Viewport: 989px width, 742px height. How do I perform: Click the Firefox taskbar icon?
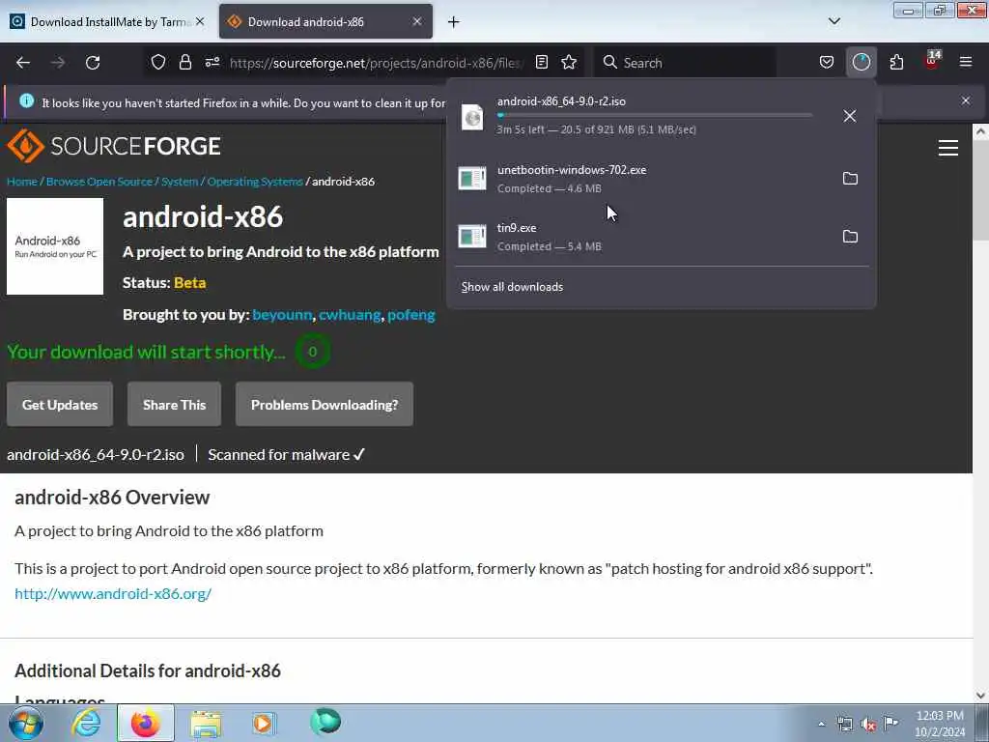[x=146, y=723]
